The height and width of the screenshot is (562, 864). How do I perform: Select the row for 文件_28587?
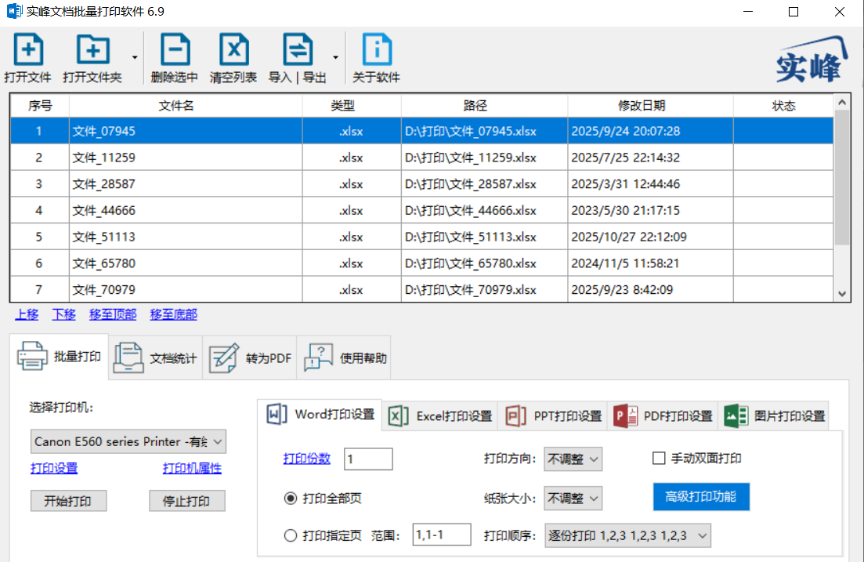point(421,183)
